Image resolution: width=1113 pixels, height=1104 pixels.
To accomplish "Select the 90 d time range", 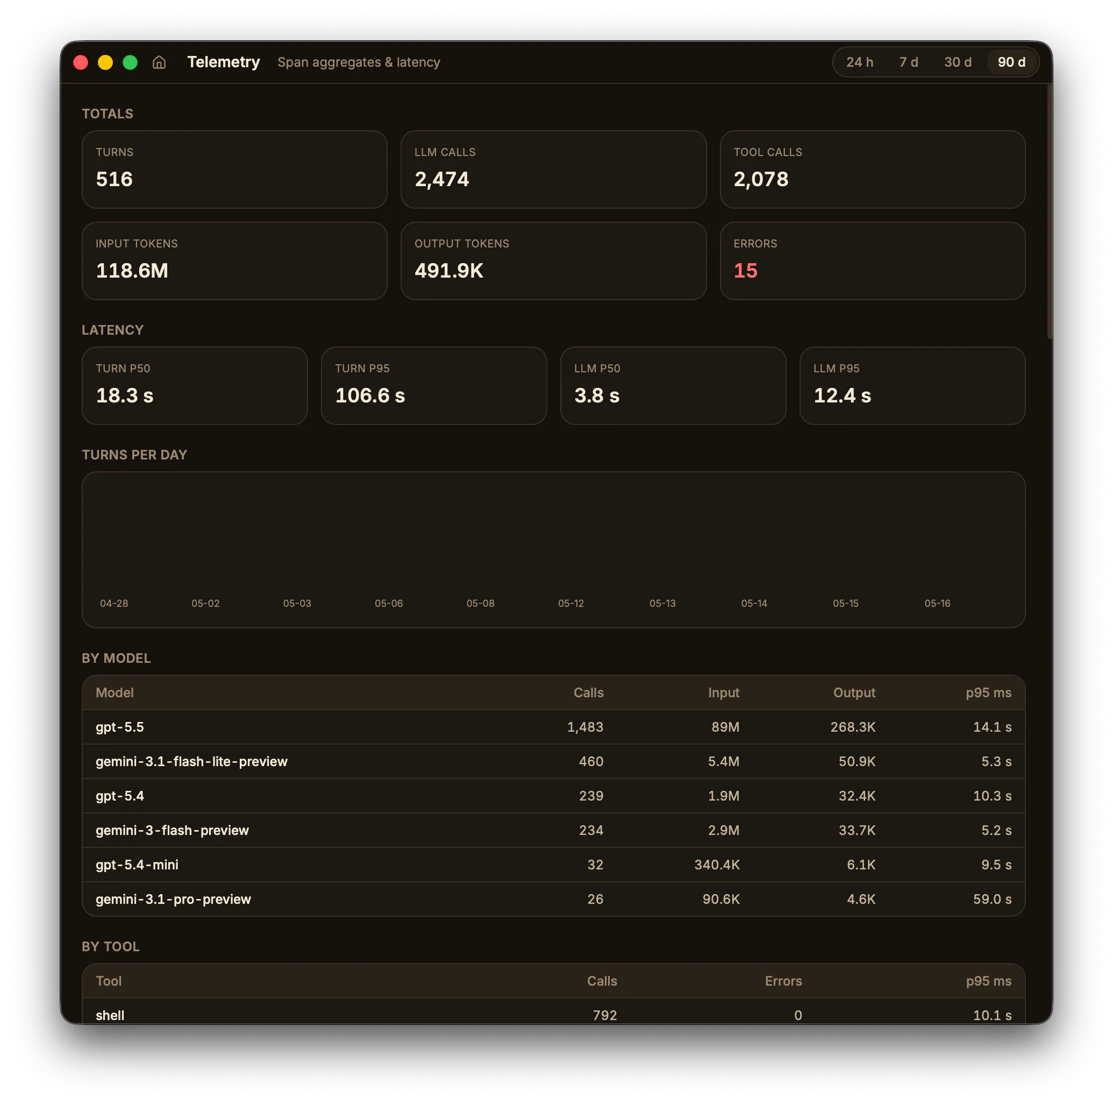I will (x=1011, y=62).
